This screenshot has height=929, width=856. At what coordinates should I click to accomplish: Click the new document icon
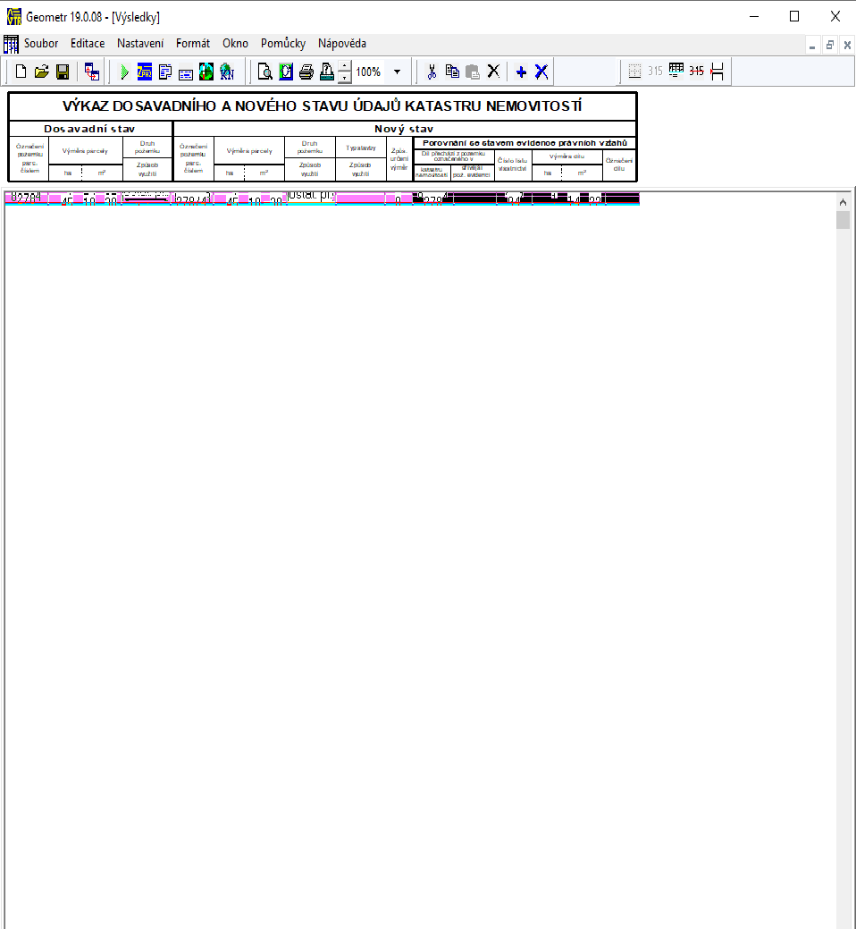coord(21,72)
